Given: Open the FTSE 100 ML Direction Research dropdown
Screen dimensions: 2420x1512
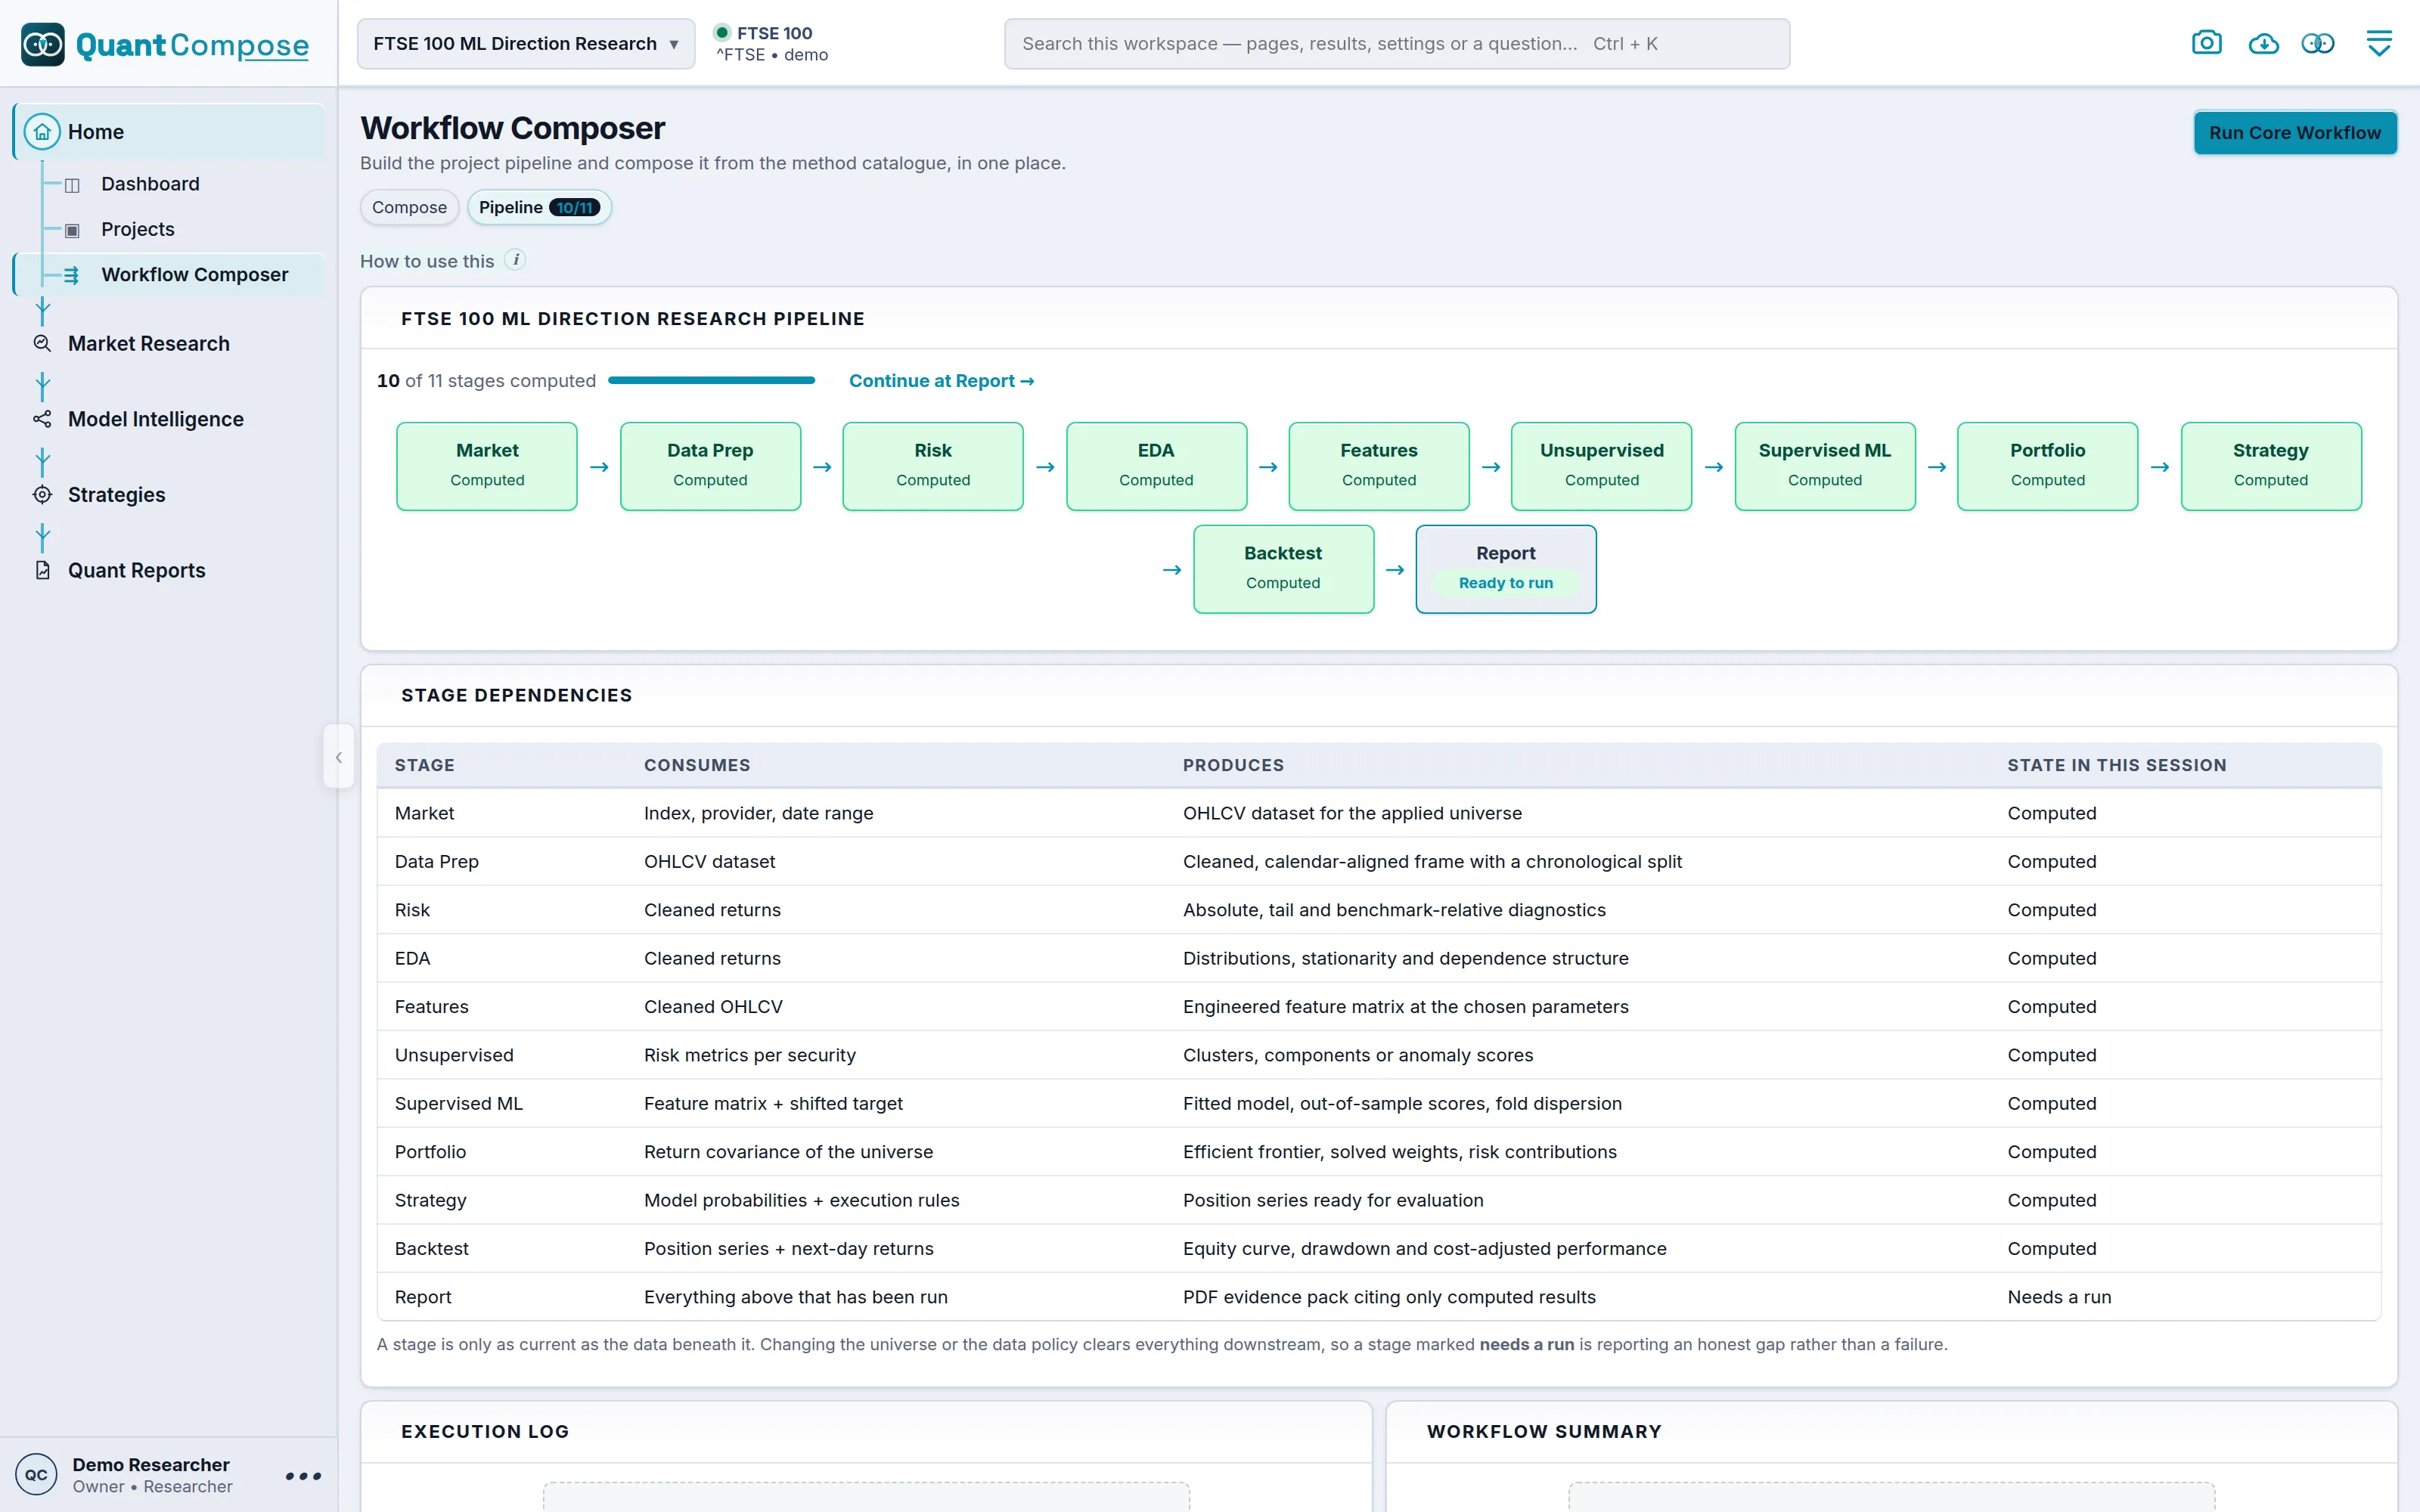Looking at the screenshot, I should (526, 43).
